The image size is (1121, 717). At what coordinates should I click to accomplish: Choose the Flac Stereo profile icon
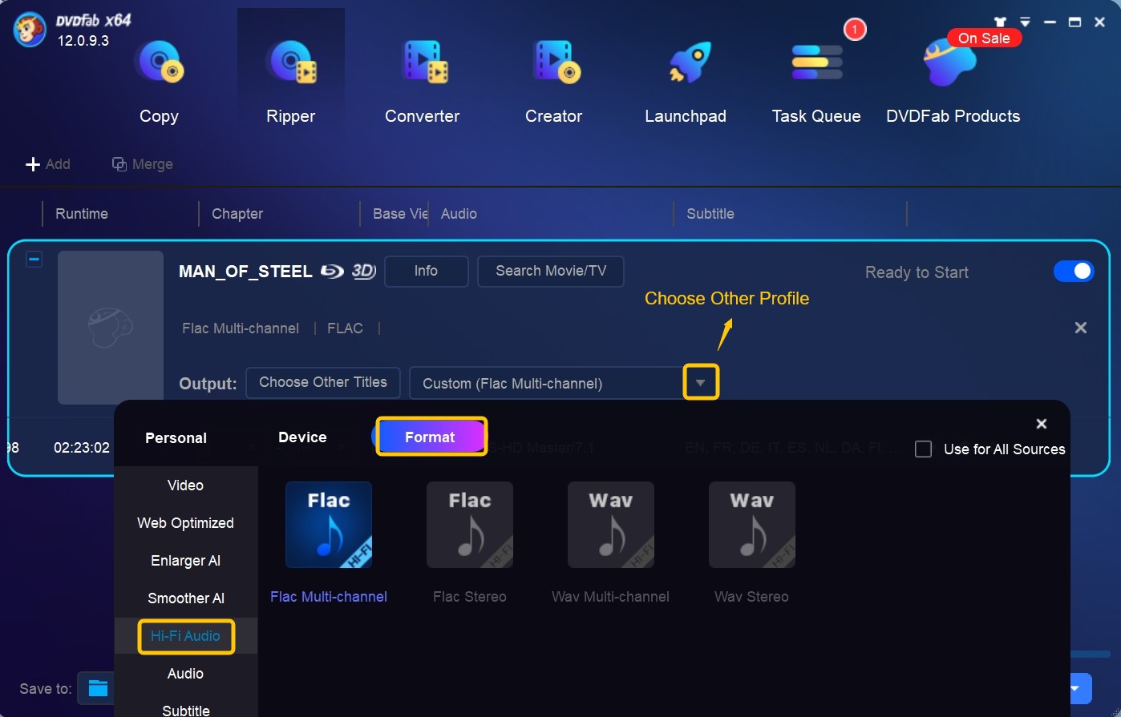(470, 525)
